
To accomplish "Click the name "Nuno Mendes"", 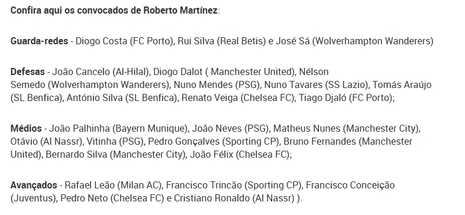I will click(x=203, y=84).
